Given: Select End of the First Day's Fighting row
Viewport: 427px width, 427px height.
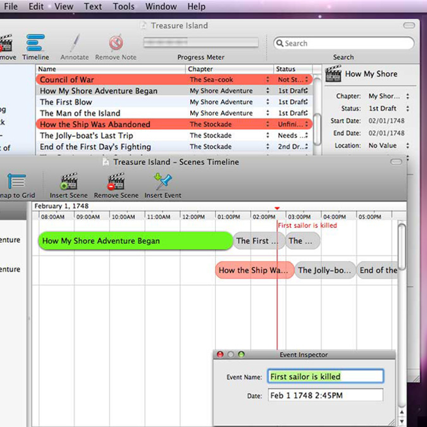Looking at the screenshot, I should 174,147.
